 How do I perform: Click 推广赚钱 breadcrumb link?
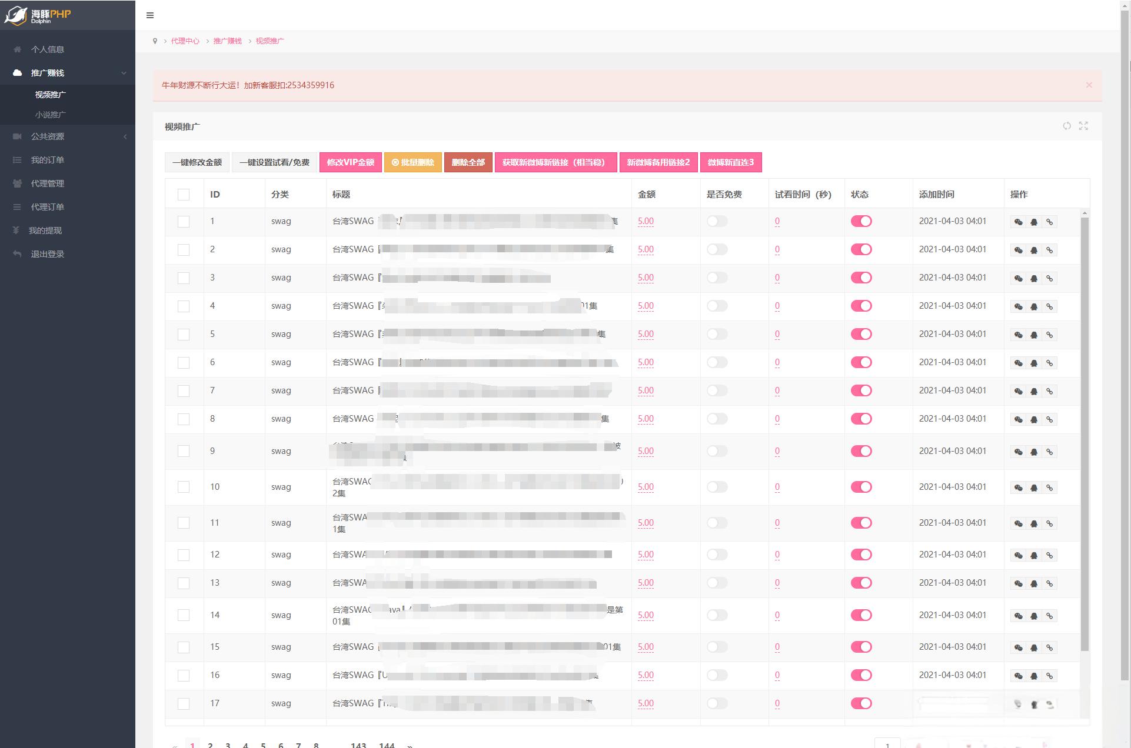point(228,41)
